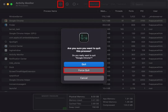Select the Activity Monitor process name

(17, 55)
